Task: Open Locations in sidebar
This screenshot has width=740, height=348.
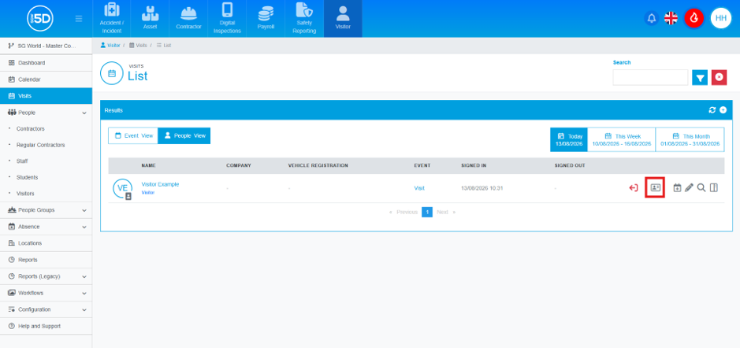Action: point(46,243)
